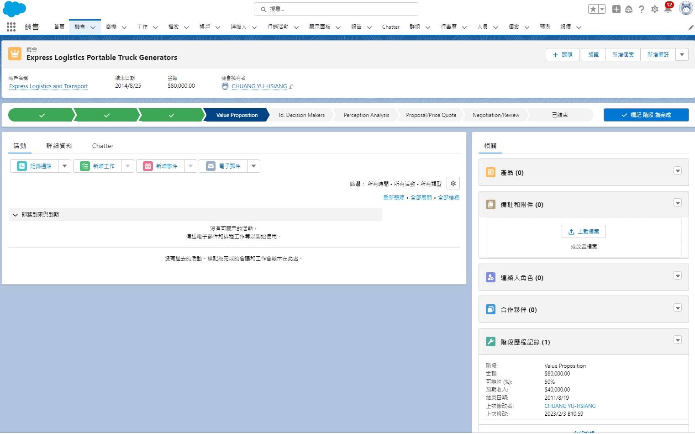
Task: Open the 帳戶 tab dropdown chevron
Action: pyautogui.click(x=218, y=27)
